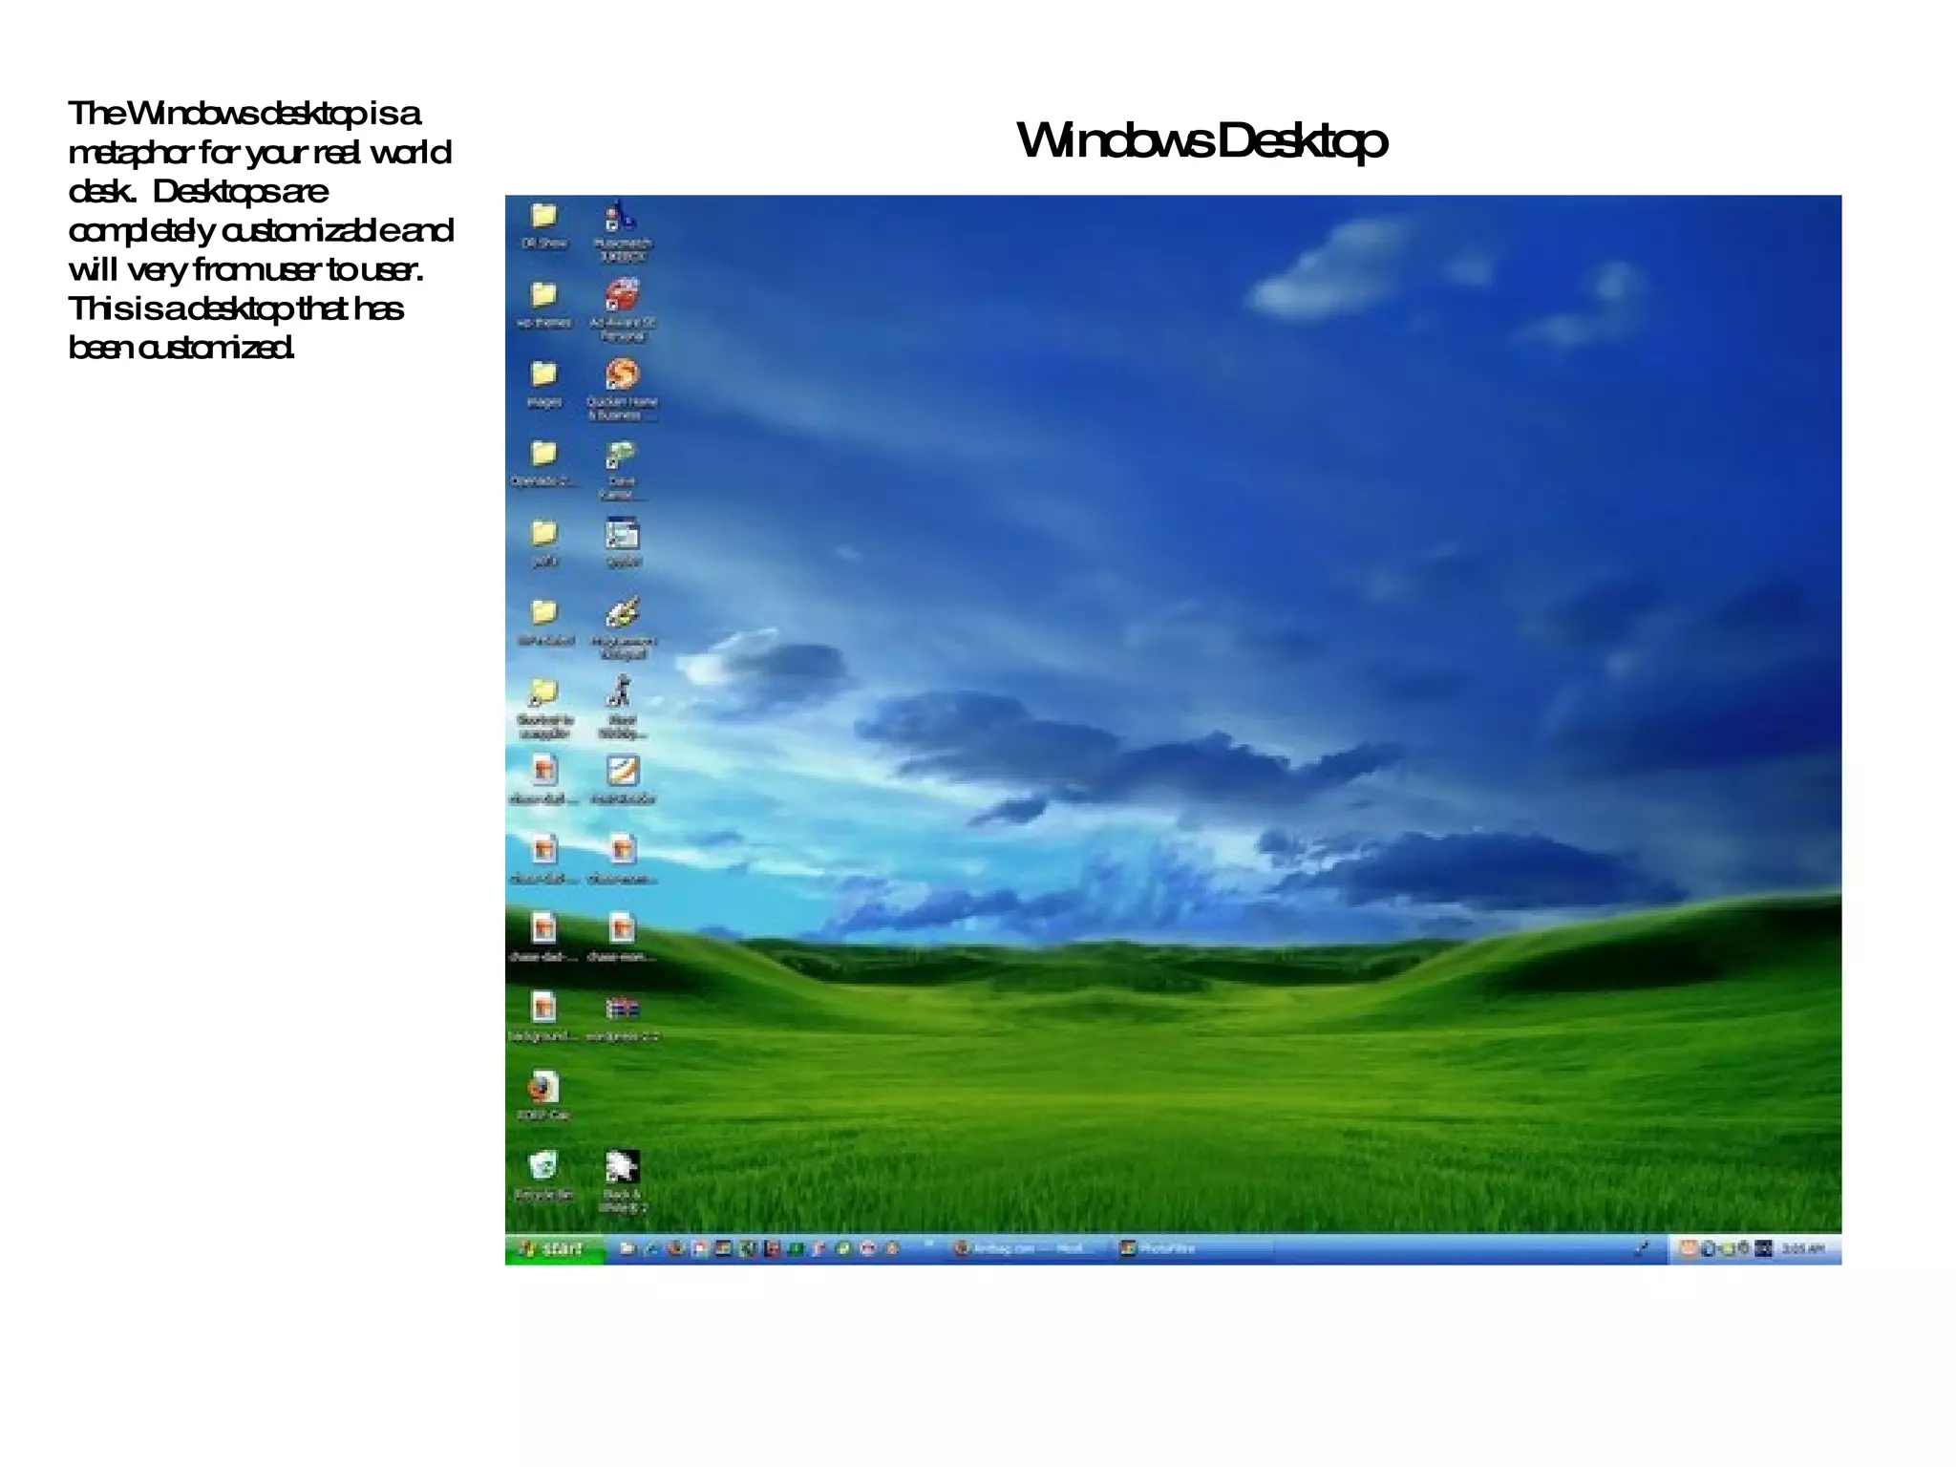
Task: Click the folder icon in Quick Launch
Action: [627, 1249]
